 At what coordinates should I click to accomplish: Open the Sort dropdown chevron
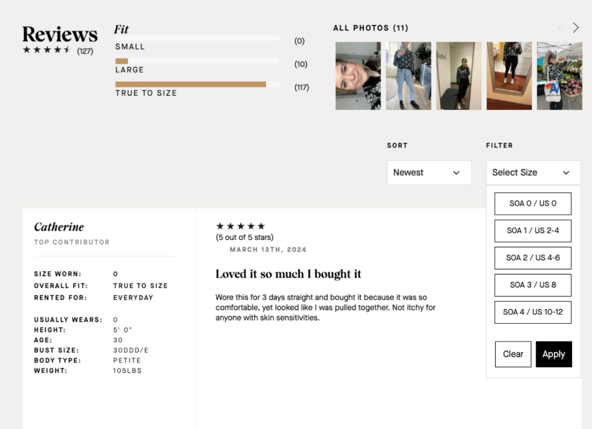pyautogui.click(x=457, y=173)
